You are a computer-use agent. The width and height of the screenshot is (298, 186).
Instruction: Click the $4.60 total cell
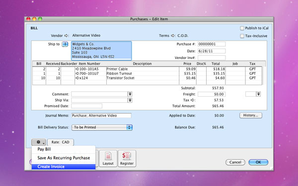(216, 78)
